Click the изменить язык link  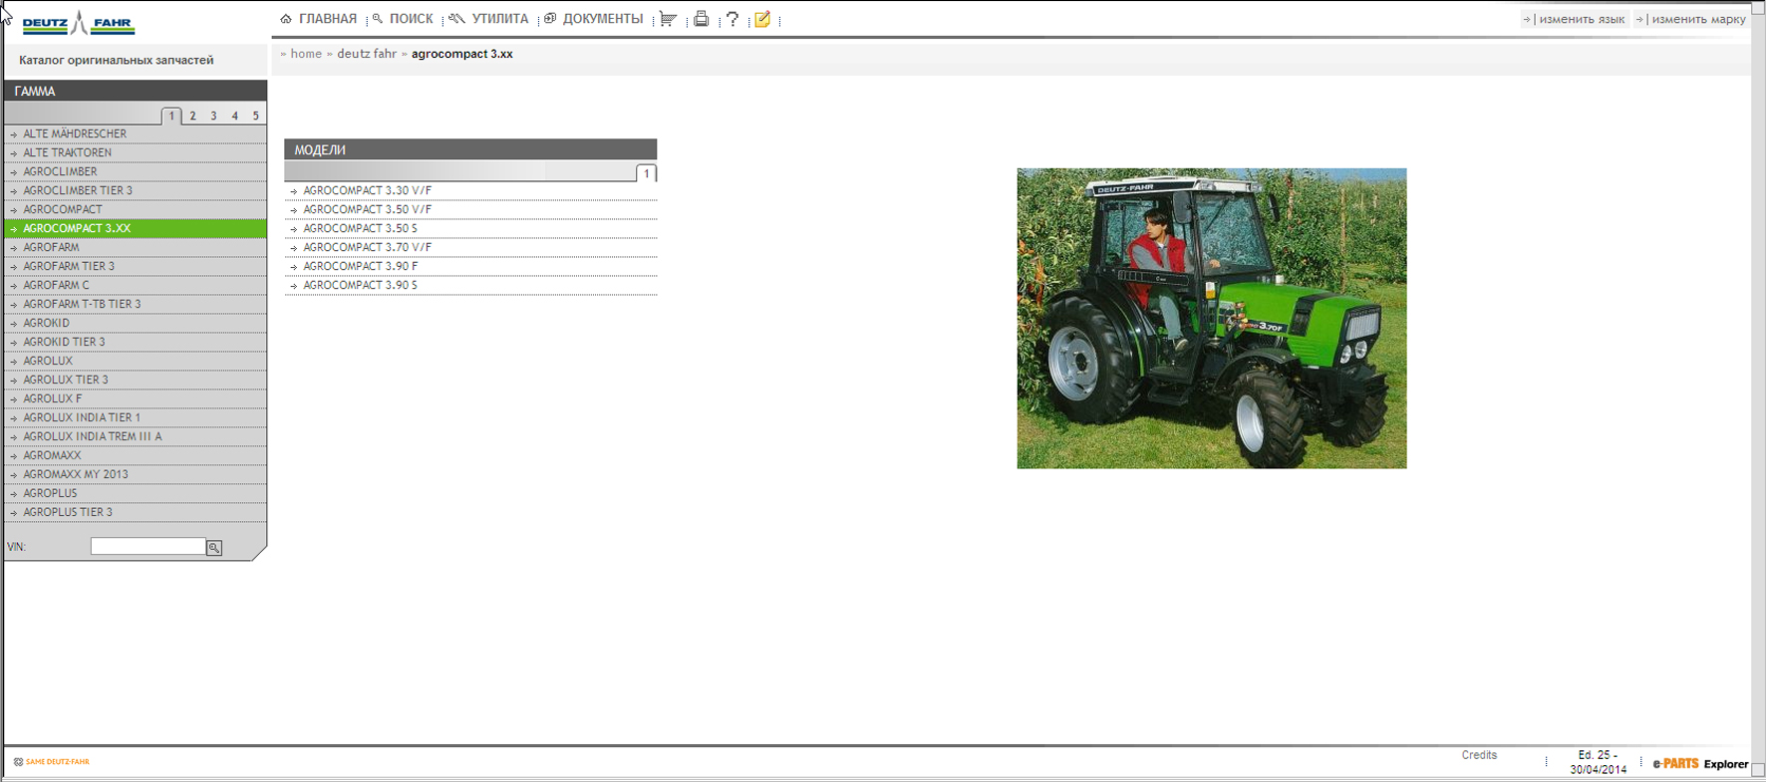click(x=1581, y=19)
